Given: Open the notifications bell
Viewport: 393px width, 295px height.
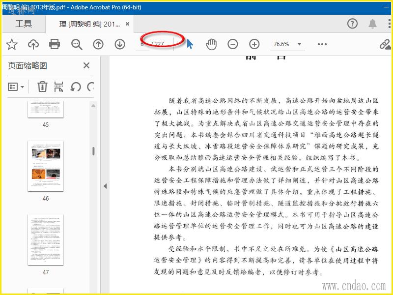Looking at the screenshot, I should [372, 24].
